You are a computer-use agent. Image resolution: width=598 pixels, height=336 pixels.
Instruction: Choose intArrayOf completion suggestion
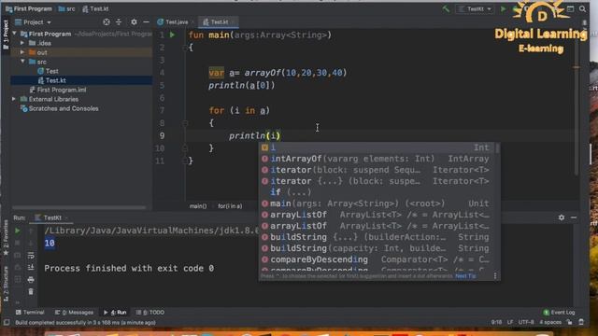(377, 159)
